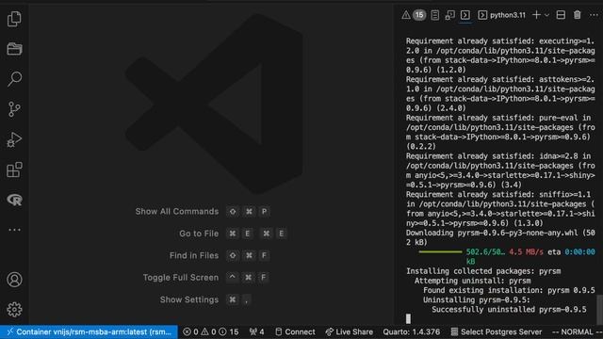Click Connect in the status bar
The image size is (603, 339).
(295, 331)
